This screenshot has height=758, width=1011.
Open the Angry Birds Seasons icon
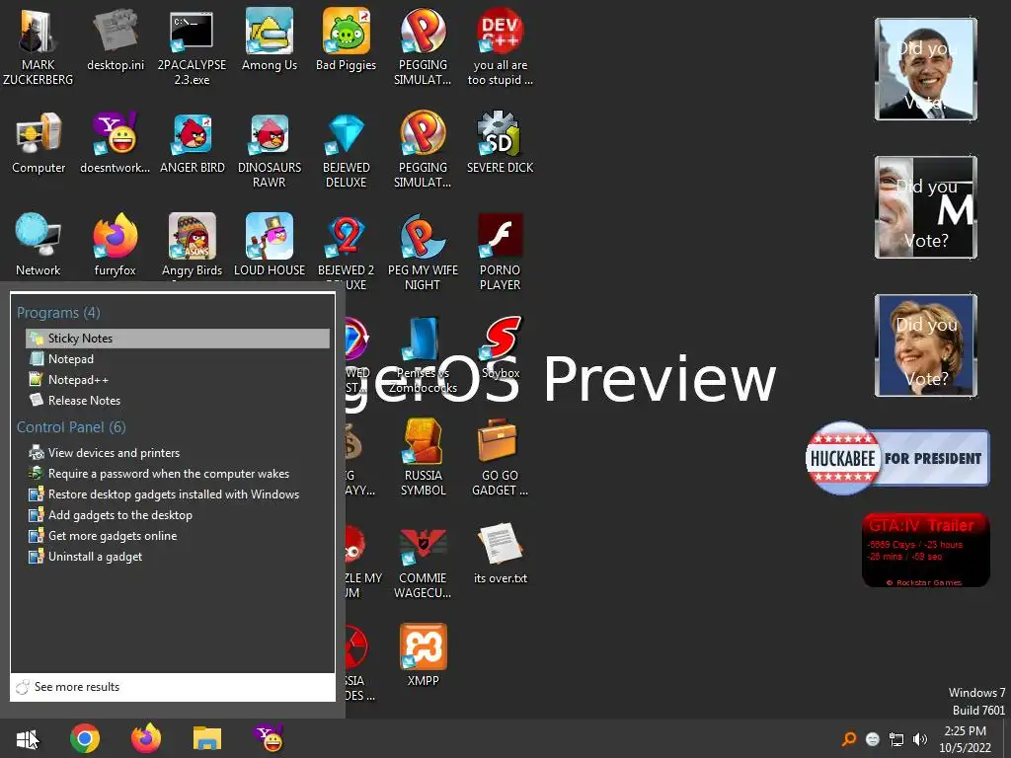tap(192, 245)
